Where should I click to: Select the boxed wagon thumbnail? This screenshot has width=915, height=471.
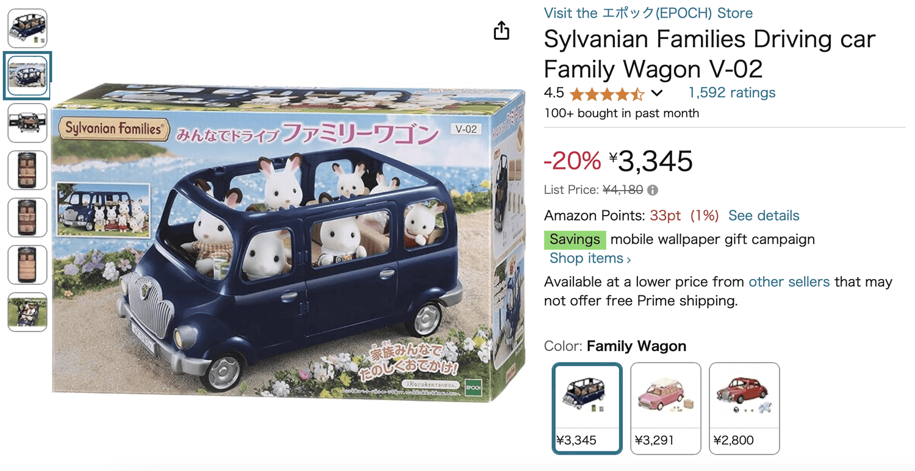[x=27, y=76]
